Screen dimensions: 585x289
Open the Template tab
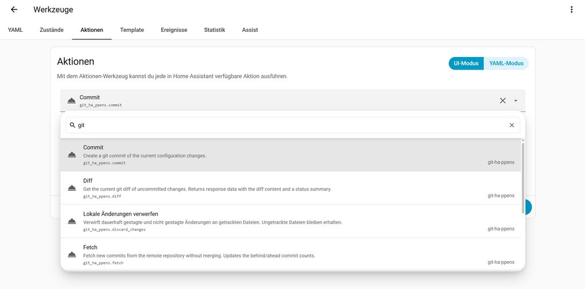click(132, 30)
